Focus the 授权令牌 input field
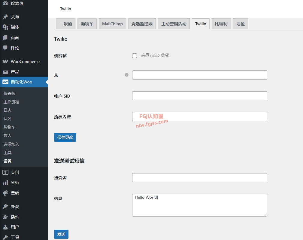The image size is (303, 240). tap(200, 117)
